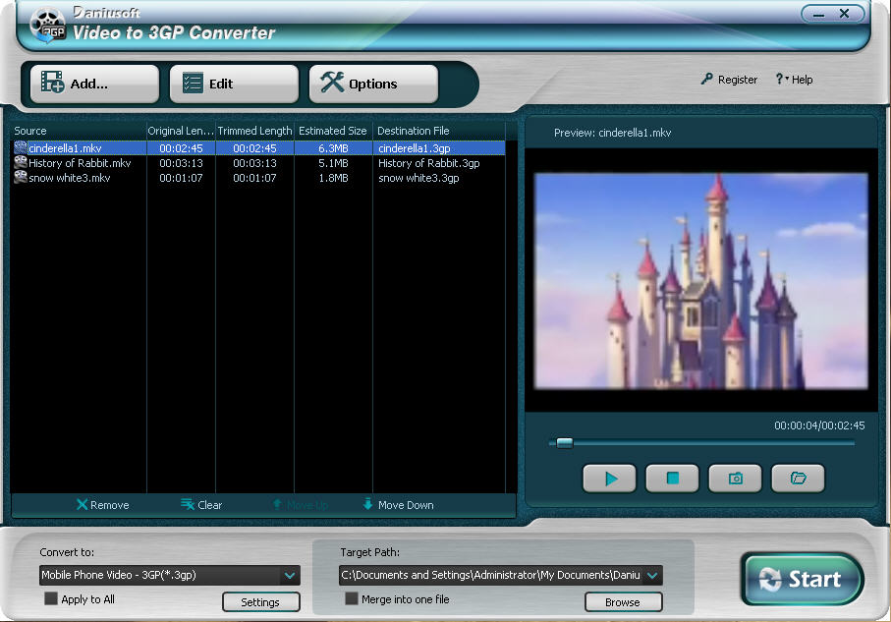
Task: Select the History of Rabbit.mkv file
Action: [80, 163]
